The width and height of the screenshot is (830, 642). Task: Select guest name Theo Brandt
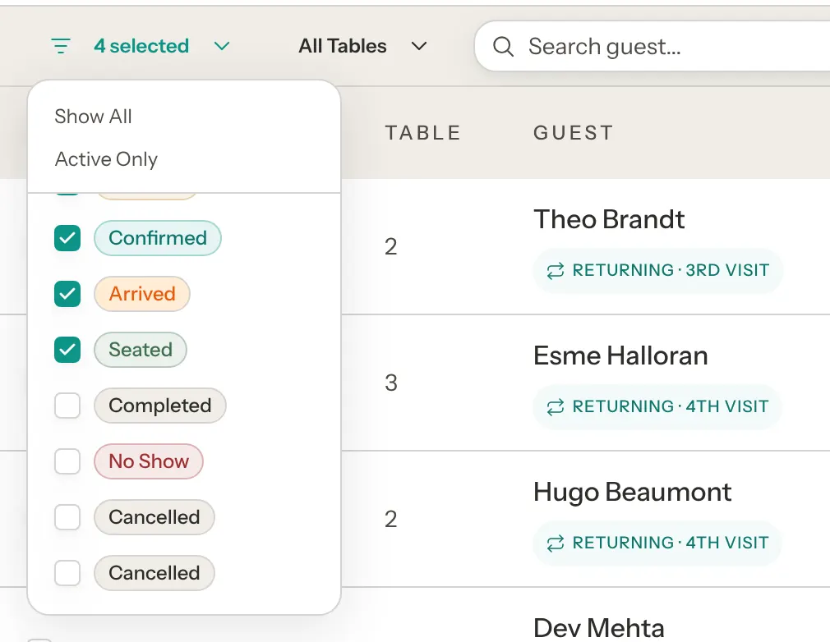click(609, 219)
